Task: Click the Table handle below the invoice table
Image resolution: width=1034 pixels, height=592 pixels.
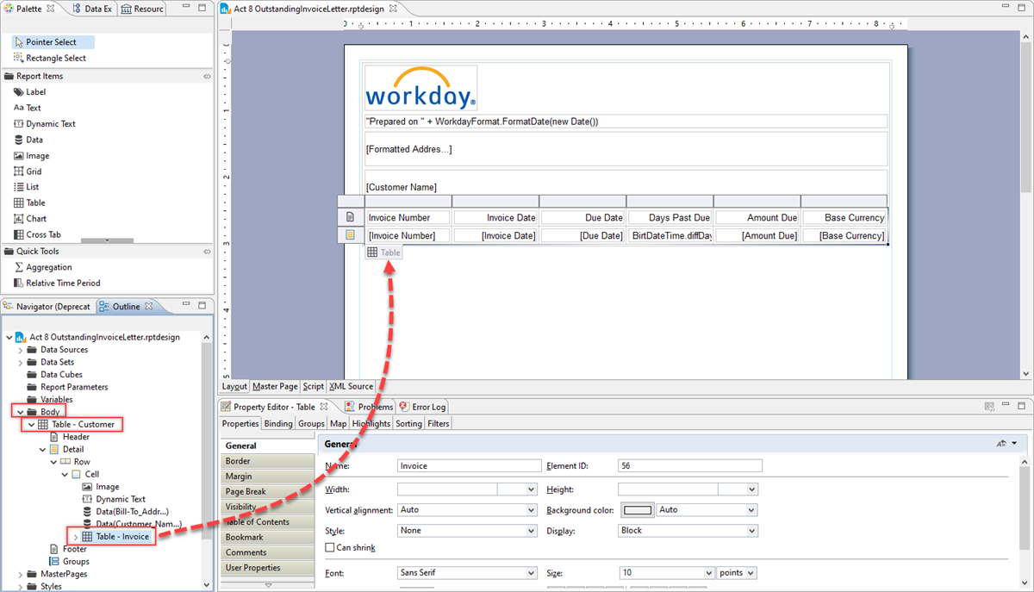Action: click(x=383, y=252)
